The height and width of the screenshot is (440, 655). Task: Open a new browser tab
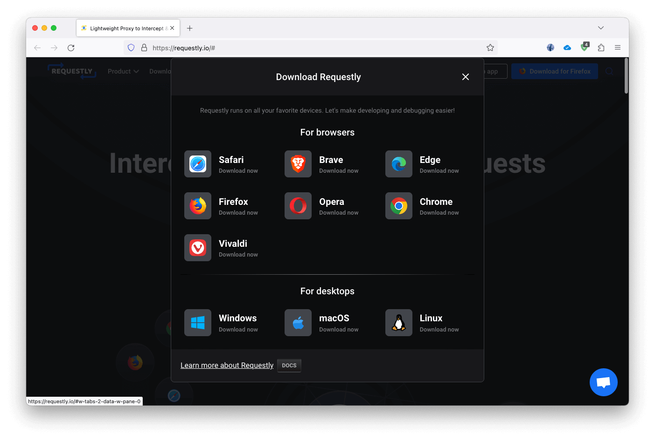[190, 28]
